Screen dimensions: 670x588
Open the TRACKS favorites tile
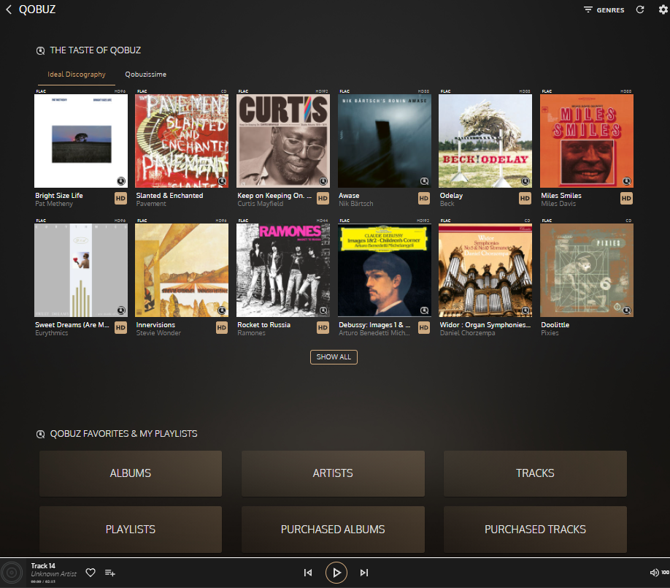point(535,473)
